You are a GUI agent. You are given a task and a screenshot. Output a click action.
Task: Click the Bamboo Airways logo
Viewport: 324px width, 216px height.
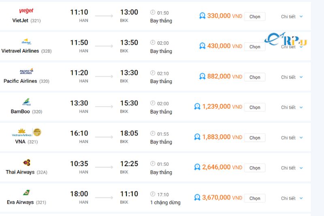pyautogui.click(x=26, y=102)
